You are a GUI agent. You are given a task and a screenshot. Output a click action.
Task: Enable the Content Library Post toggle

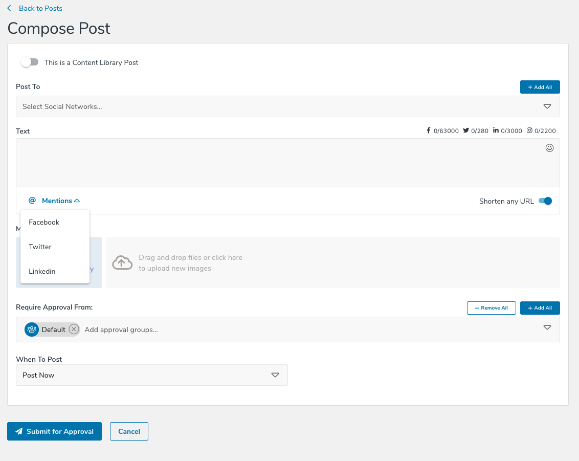pos(30,62)
